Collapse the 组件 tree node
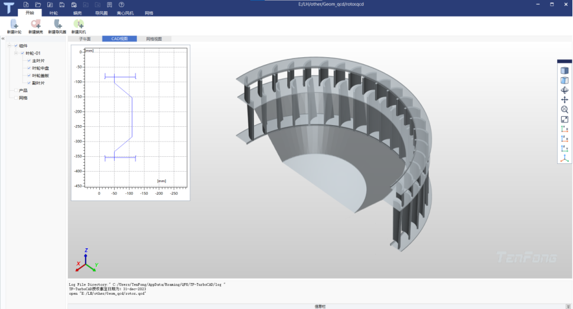The image size is (573, 309). point(9,46)
